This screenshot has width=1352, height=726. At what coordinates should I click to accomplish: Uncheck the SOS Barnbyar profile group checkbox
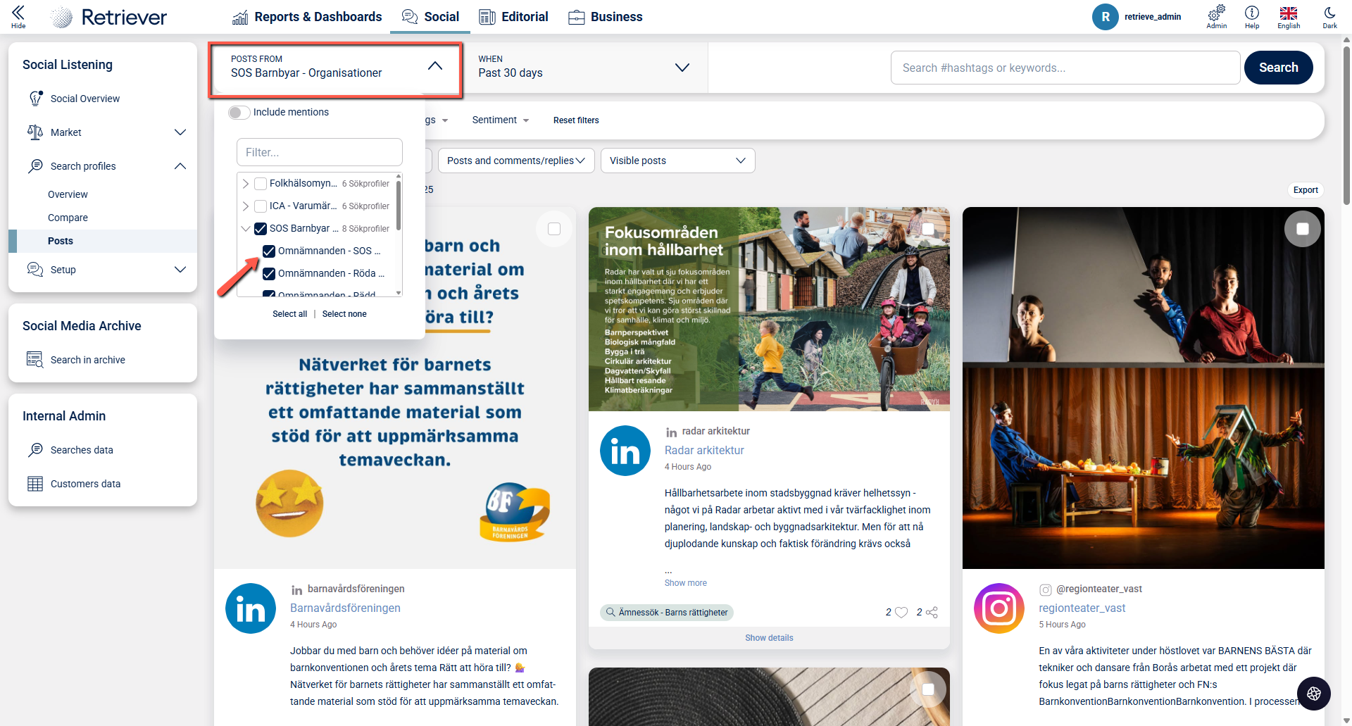(x=261, y=229)
